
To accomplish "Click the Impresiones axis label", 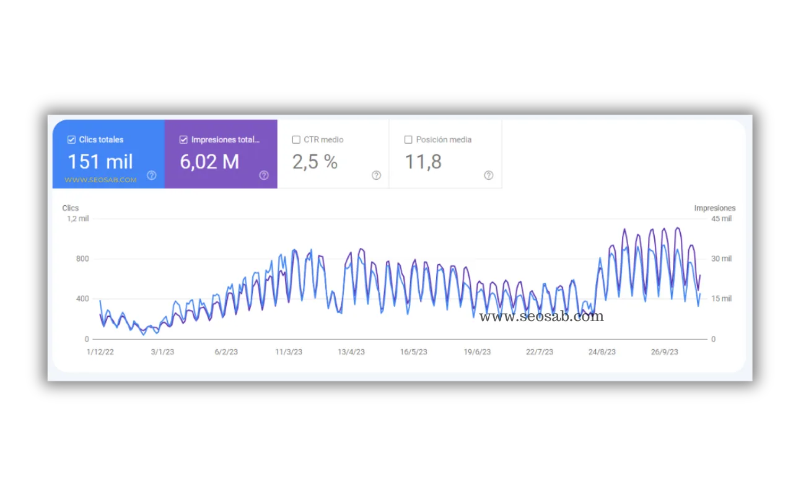I will coord(715,208).
